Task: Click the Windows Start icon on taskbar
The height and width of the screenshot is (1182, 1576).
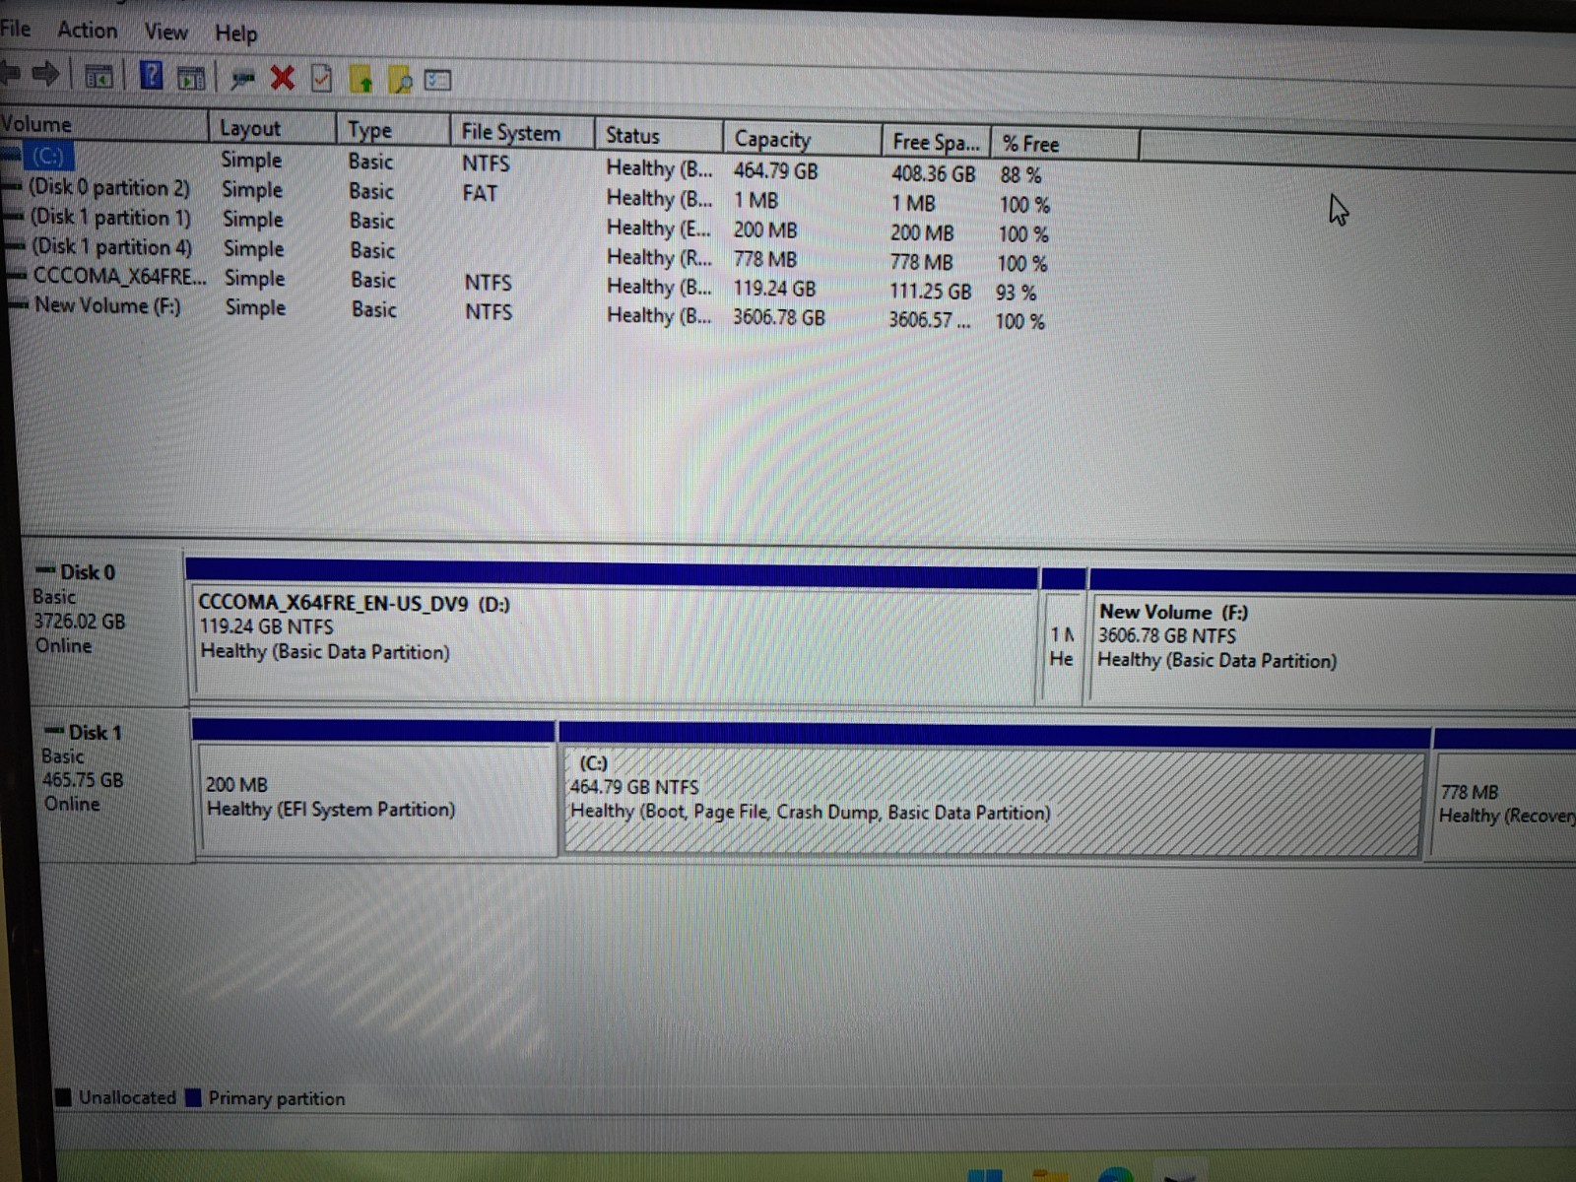Action: coord(985,1176)
